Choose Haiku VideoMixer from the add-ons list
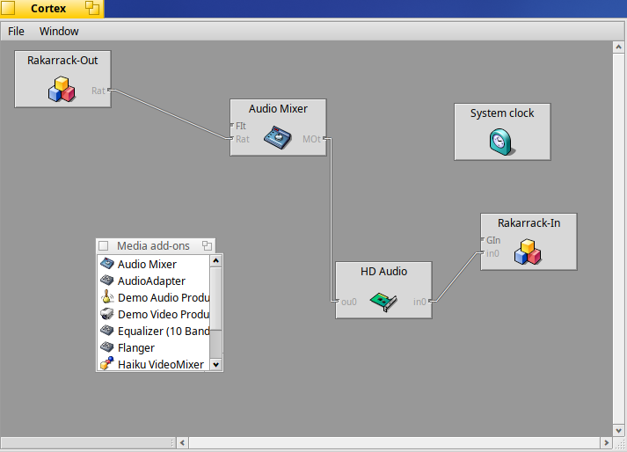Screen dimensions: 627x452 coord(160,364)
